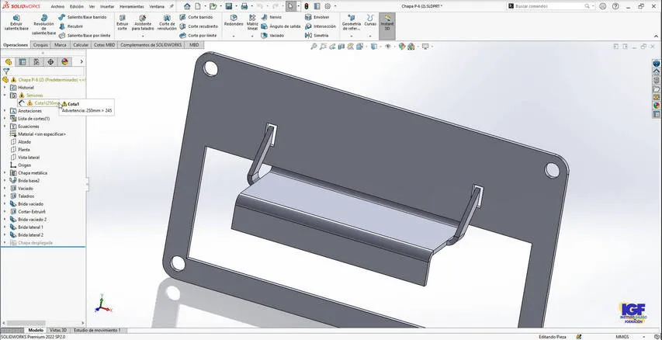Select Corte de revolución tool

pyautogui.click(x=167, y=23)
